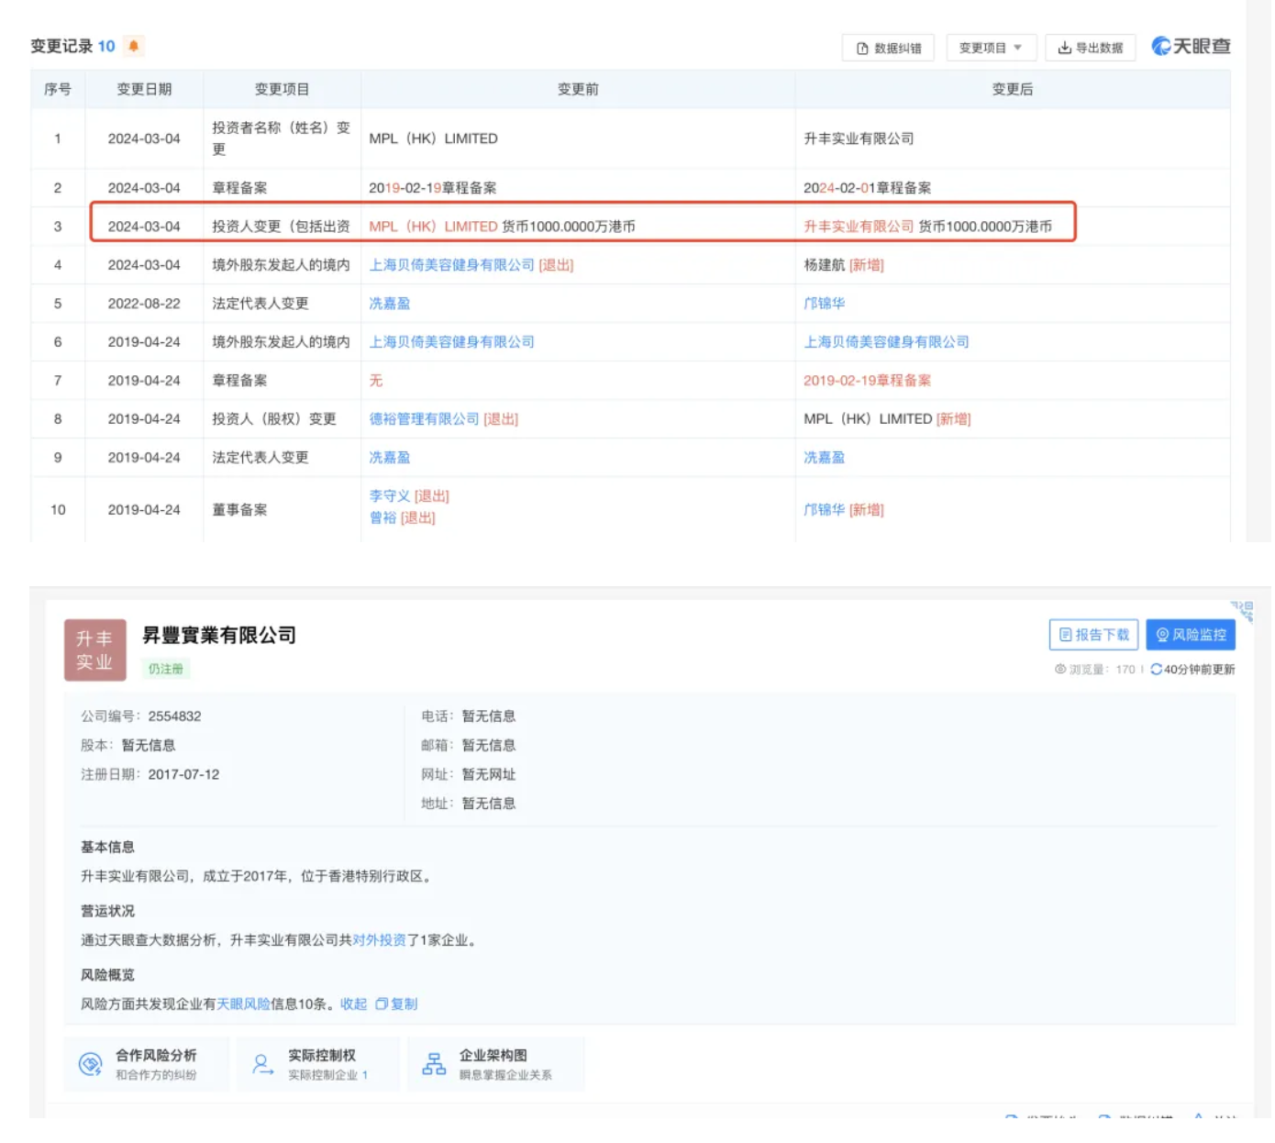This screenshot has height=1143, width=1275.
Task: Click the 数据纠错 button
Action: click(x=888, y=48)
